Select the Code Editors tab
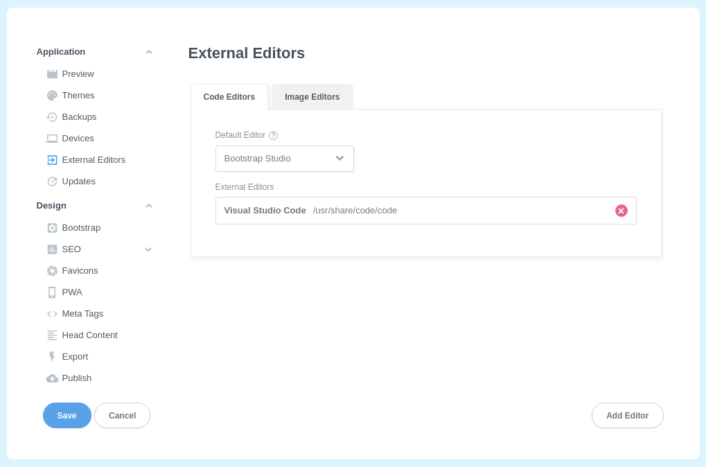The width and height of the screenshot is (706, 467). click(229, 97)
